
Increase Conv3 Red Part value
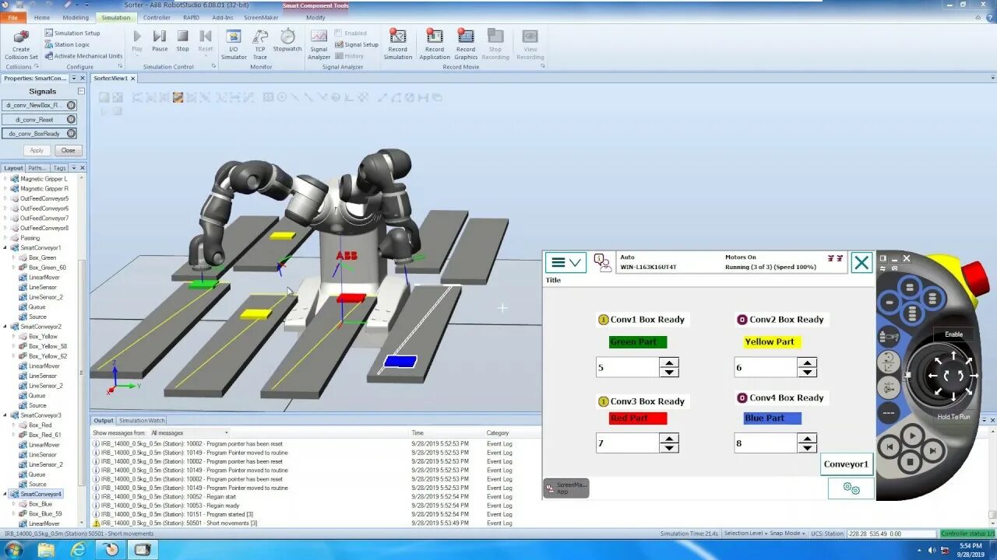[x=669, y=438]
